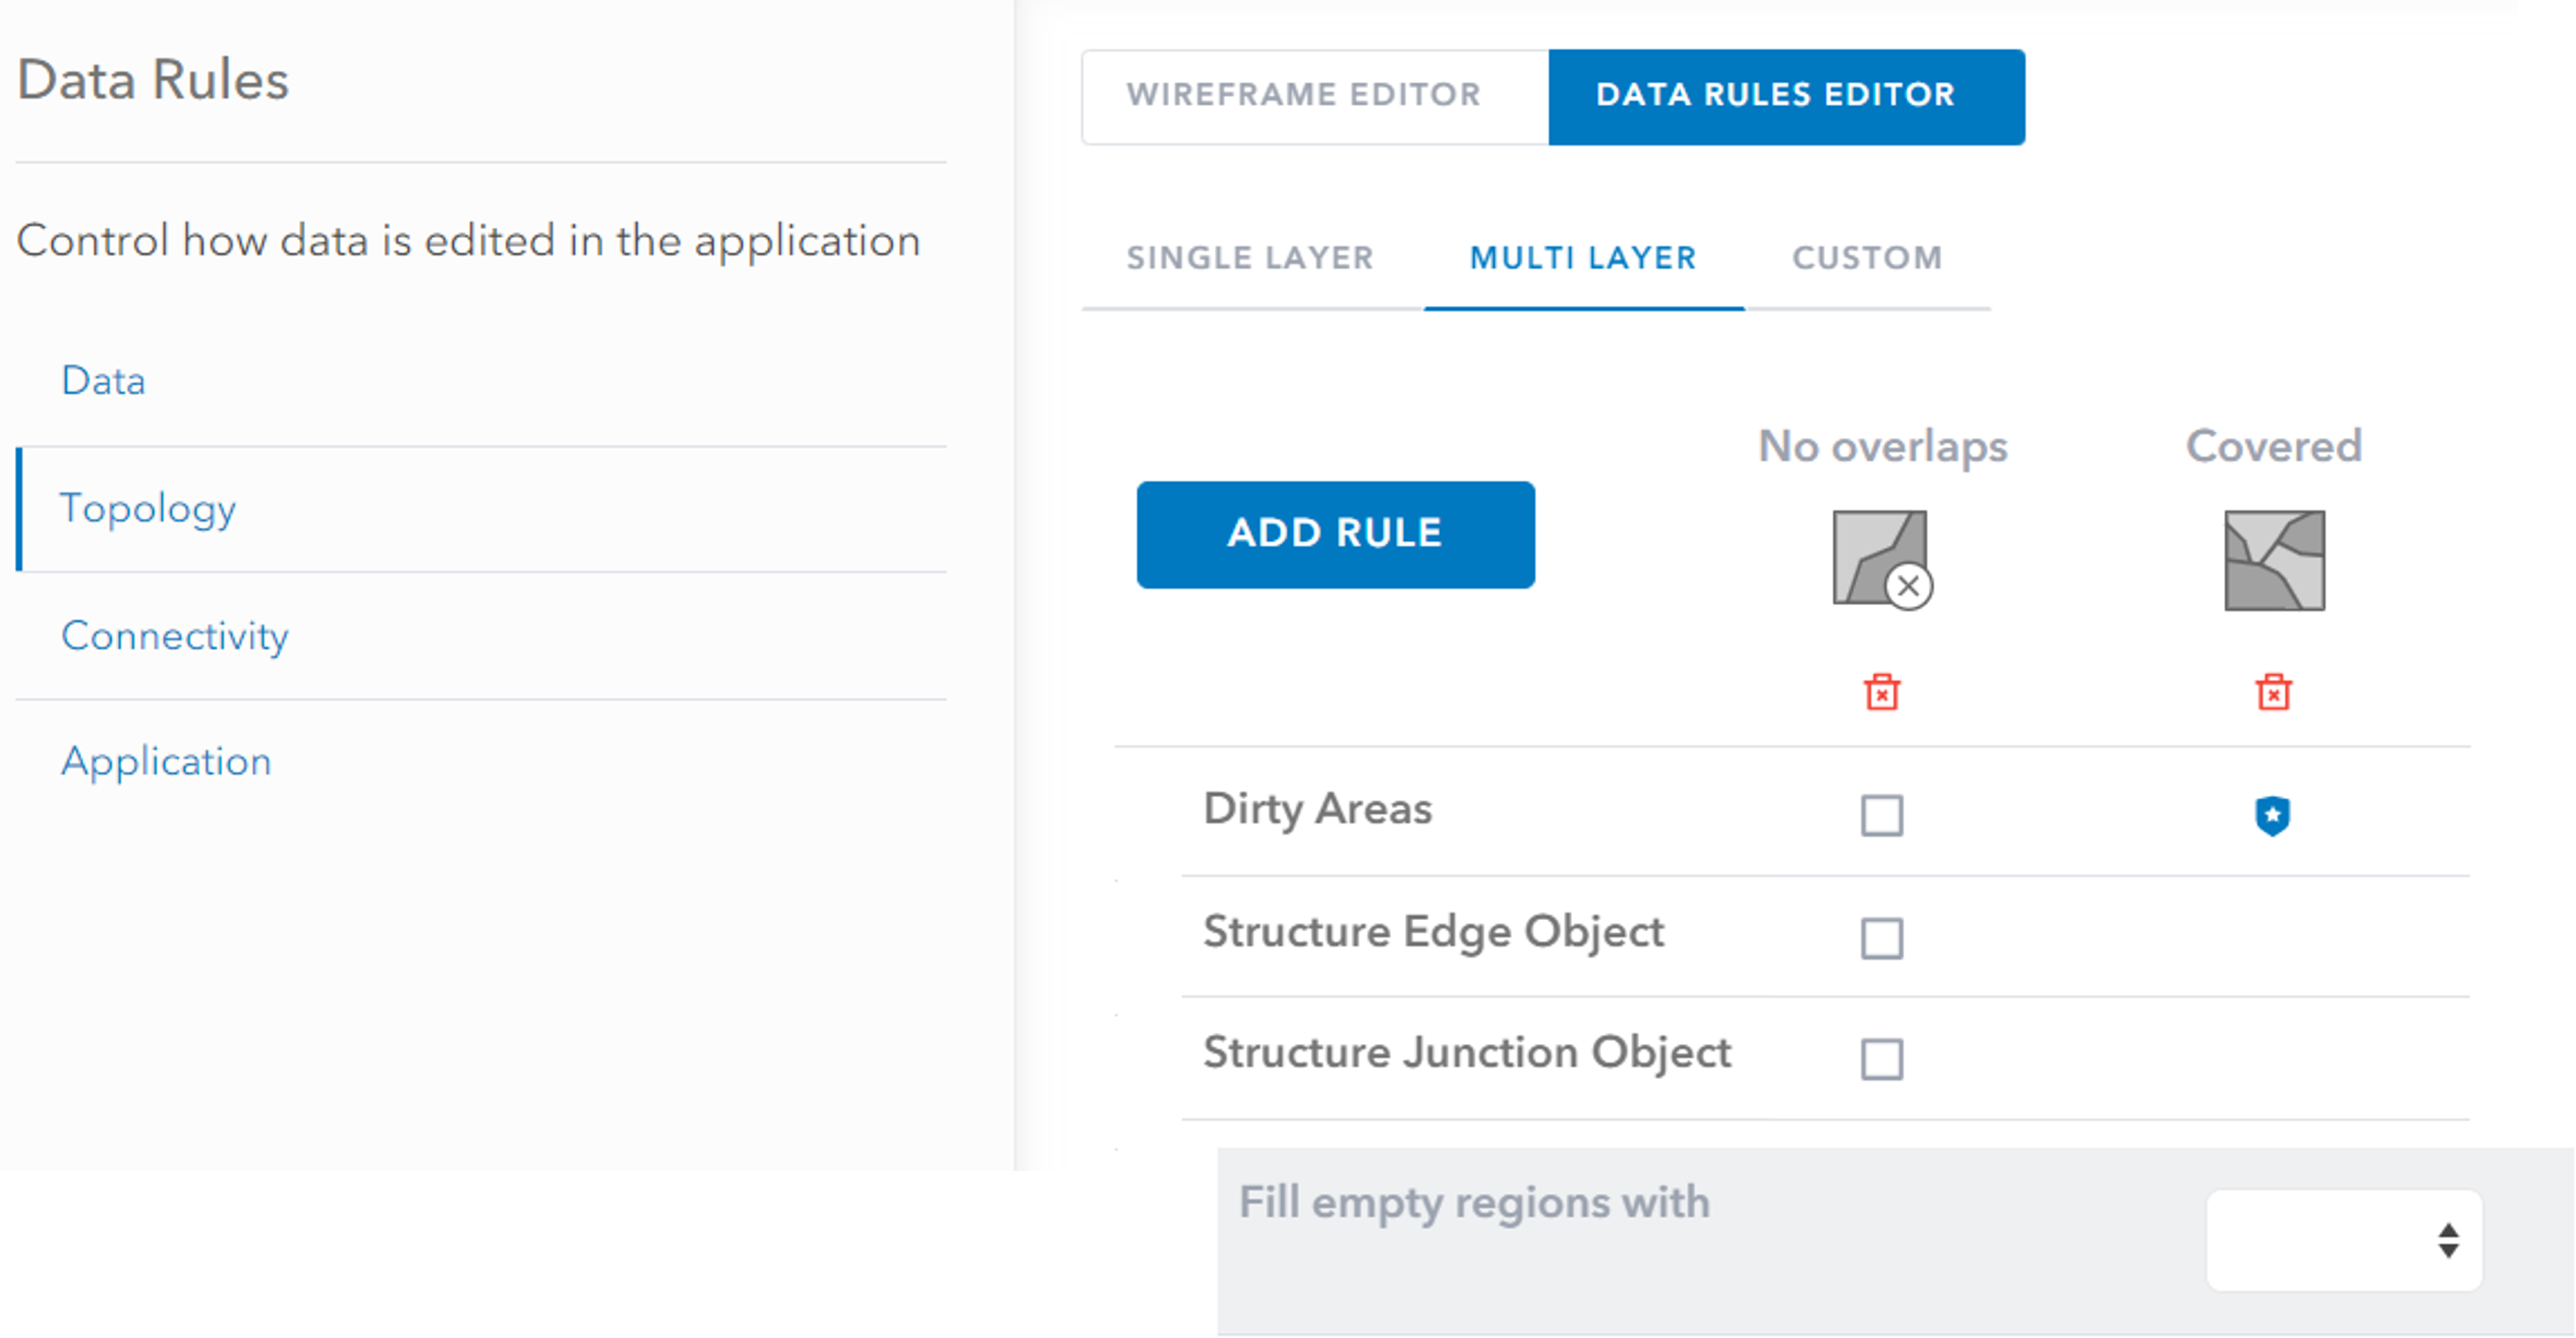Image resolution: width=2576 pixels, height=1338 pixels.
Task: Click the Covered rule icon
Action: [x=2274, y=560]
